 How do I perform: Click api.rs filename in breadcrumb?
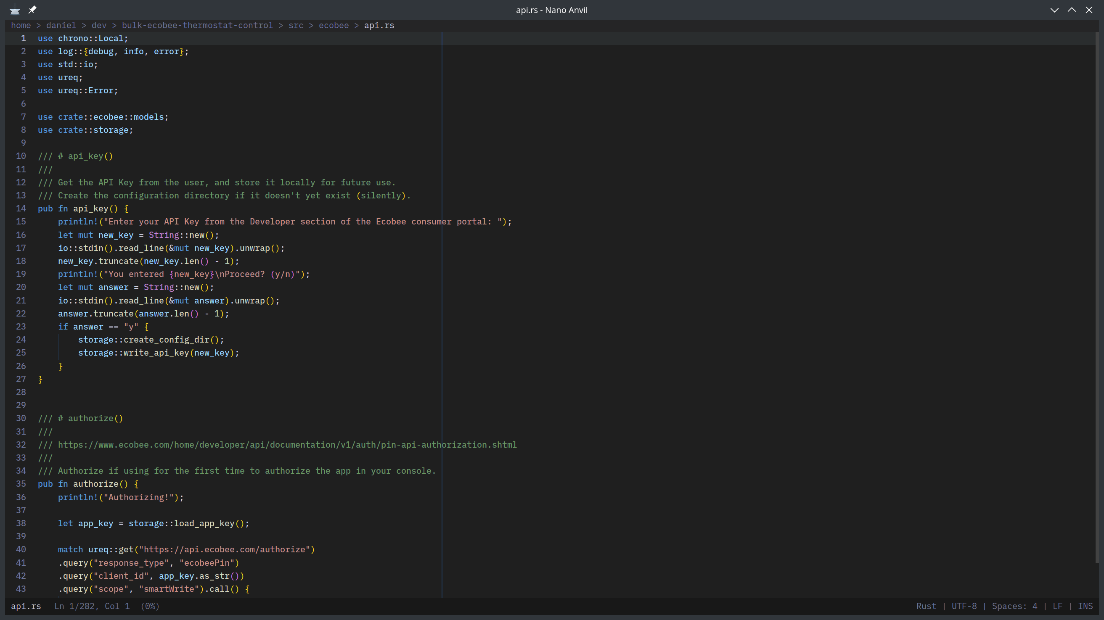pyautogui.click(x=379, y=25)
